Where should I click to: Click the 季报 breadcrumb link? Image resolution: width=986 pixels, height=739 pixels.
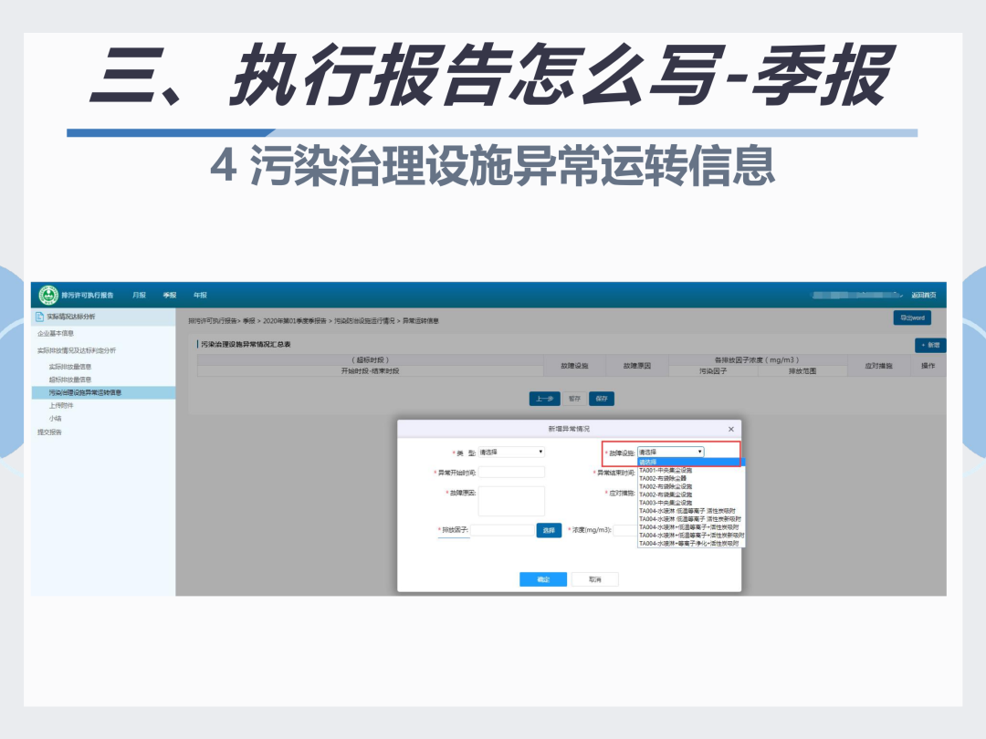click(249, 321)
